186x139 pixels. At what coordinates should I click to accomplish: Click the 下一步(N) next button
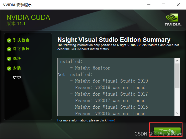[x=167, y=131]
